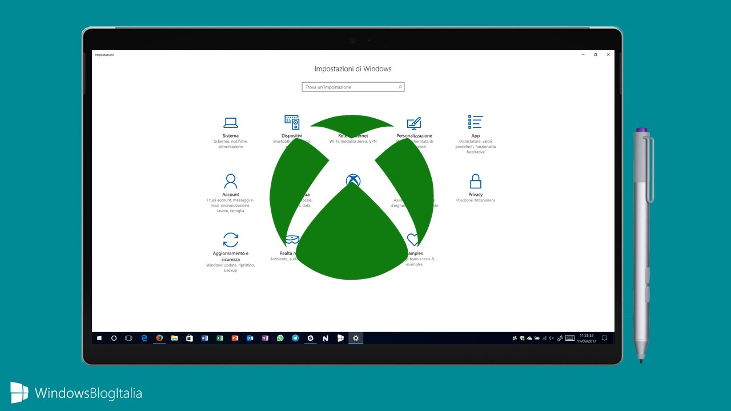Screen dimensions: 731x411
Task: Minimize the Impostazioni window
Action: 583,55
